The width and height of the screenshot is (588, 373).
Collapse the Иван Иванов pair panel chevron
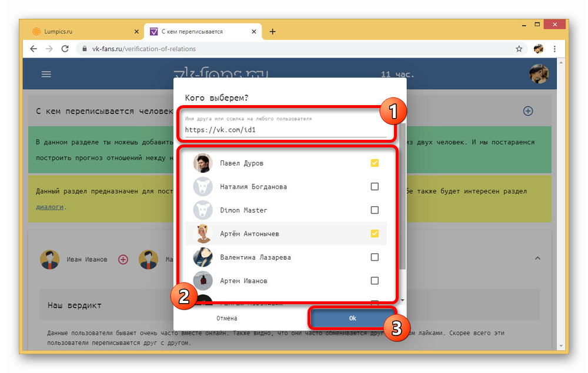point(537,258)
